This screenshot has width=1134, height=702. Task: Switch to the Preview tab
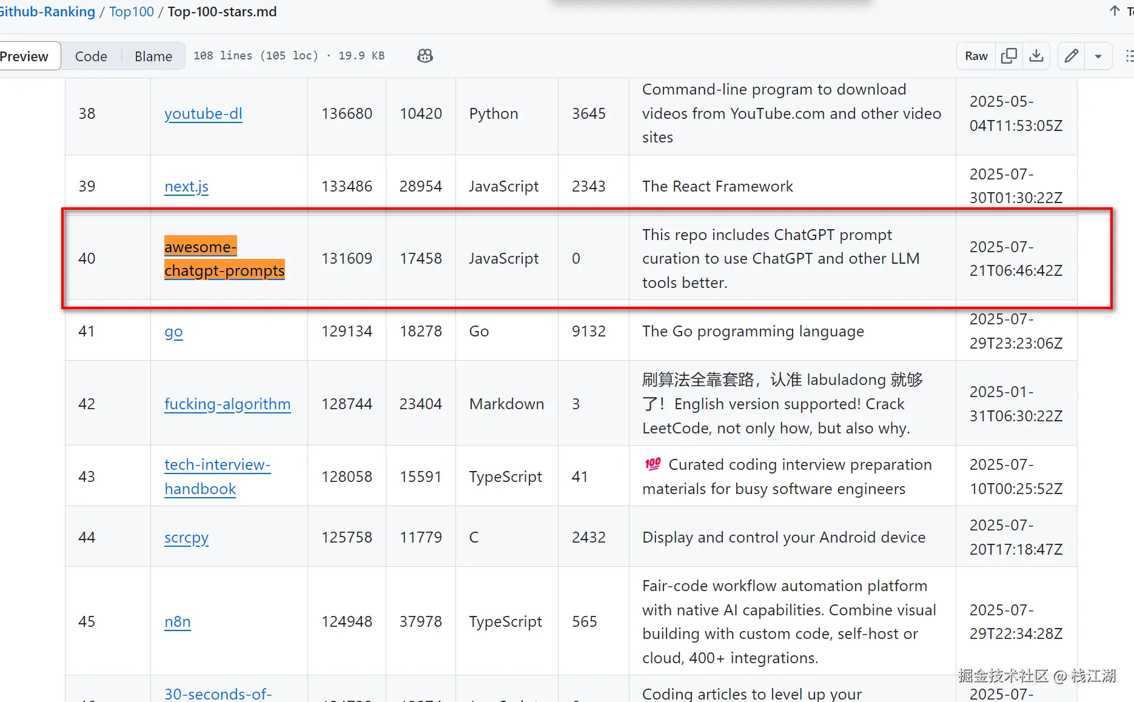pyautogui.click(x=24, y=56)
